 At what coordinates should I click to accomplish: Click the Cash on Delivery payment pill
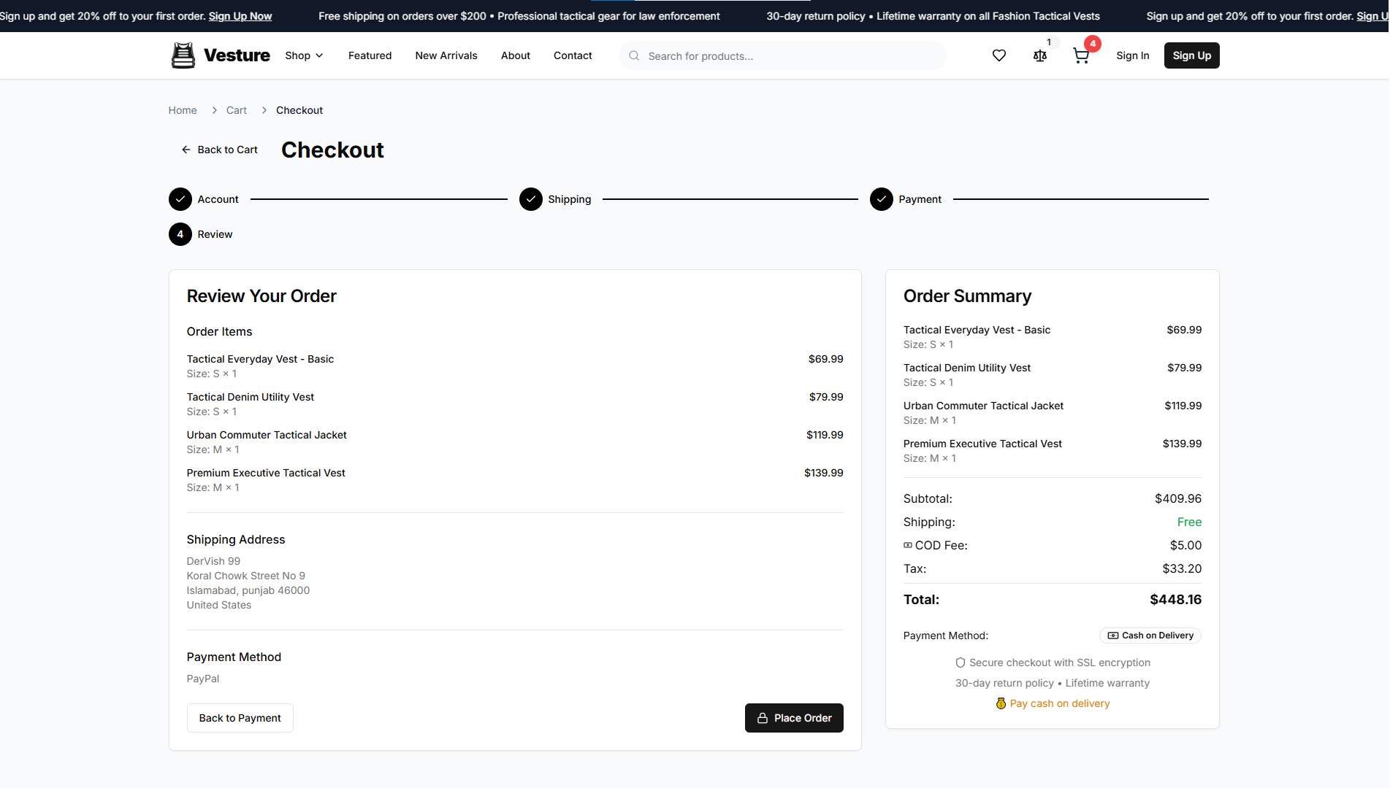[x=1150, y=636]
